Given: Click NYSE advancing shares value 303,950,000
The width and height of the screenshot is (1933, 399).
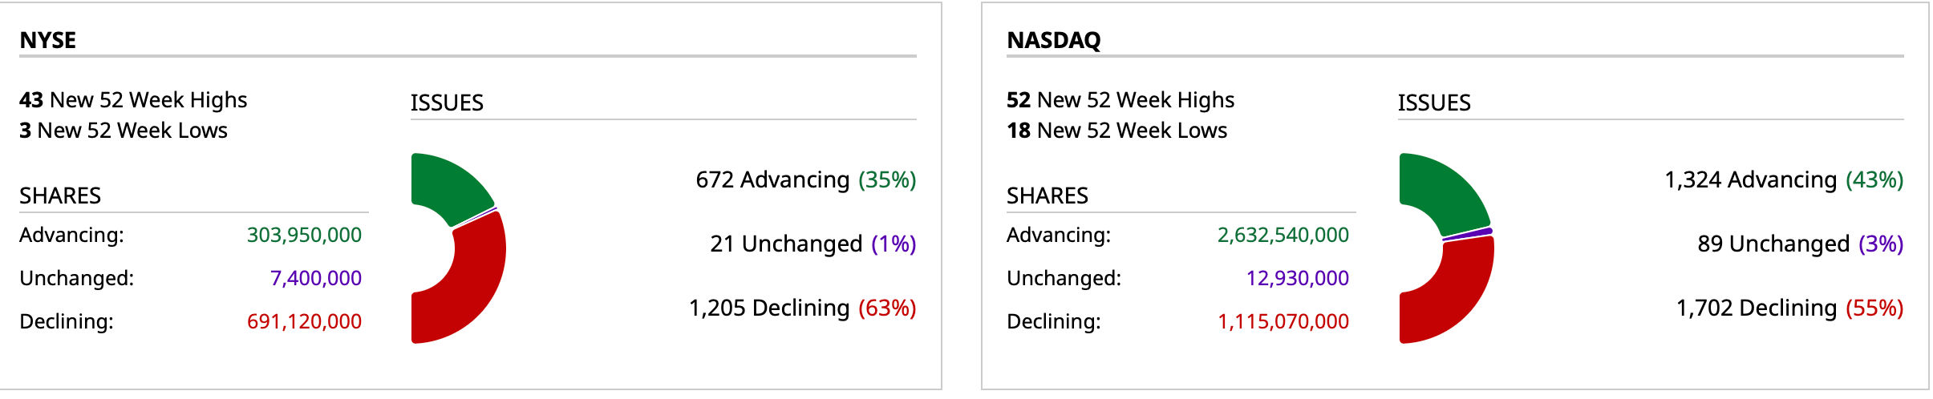Looking at the screenshot, I should pyautogui.click(x=304, y=235).
